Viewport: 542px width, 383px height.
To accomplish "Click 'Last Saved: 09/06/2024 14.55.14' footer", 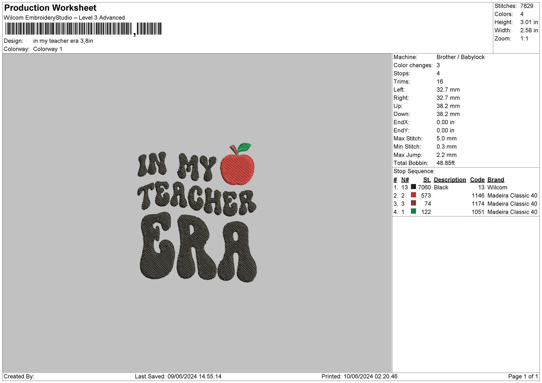I will [178, 376].
